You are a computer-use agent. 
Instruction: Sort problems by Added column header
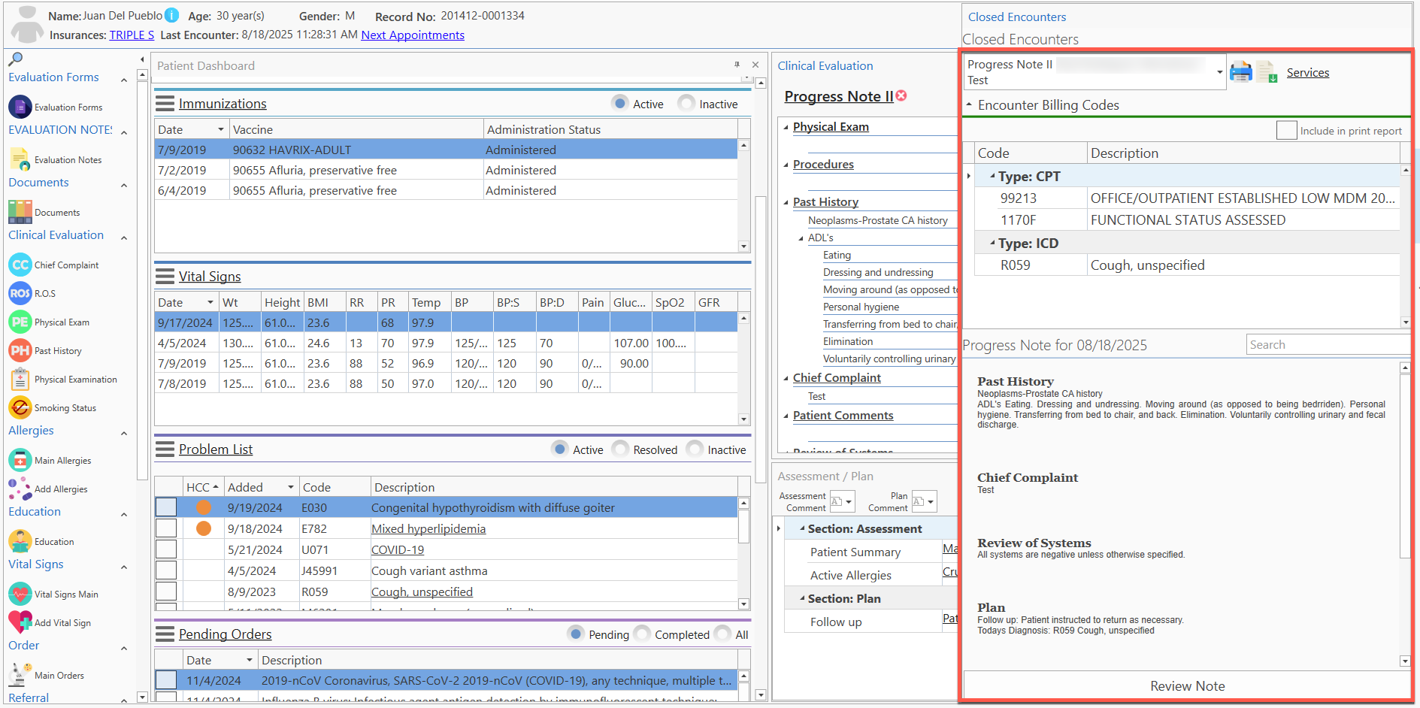pos(261,487)
